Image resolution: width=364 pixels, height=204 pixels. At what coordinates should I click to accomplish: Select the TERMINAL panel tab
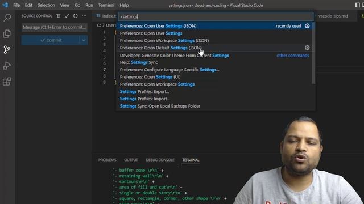(191, 160)
